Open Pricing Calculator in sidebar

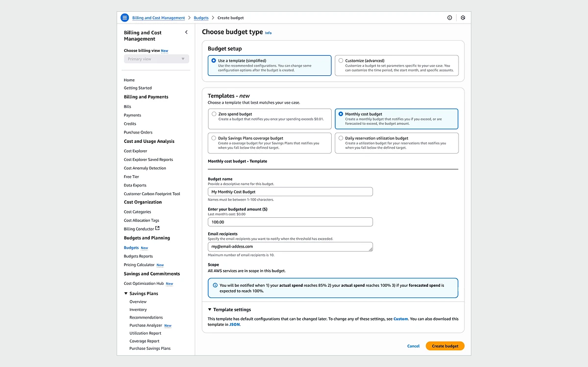pyautogui.click(x=139, y=265)
